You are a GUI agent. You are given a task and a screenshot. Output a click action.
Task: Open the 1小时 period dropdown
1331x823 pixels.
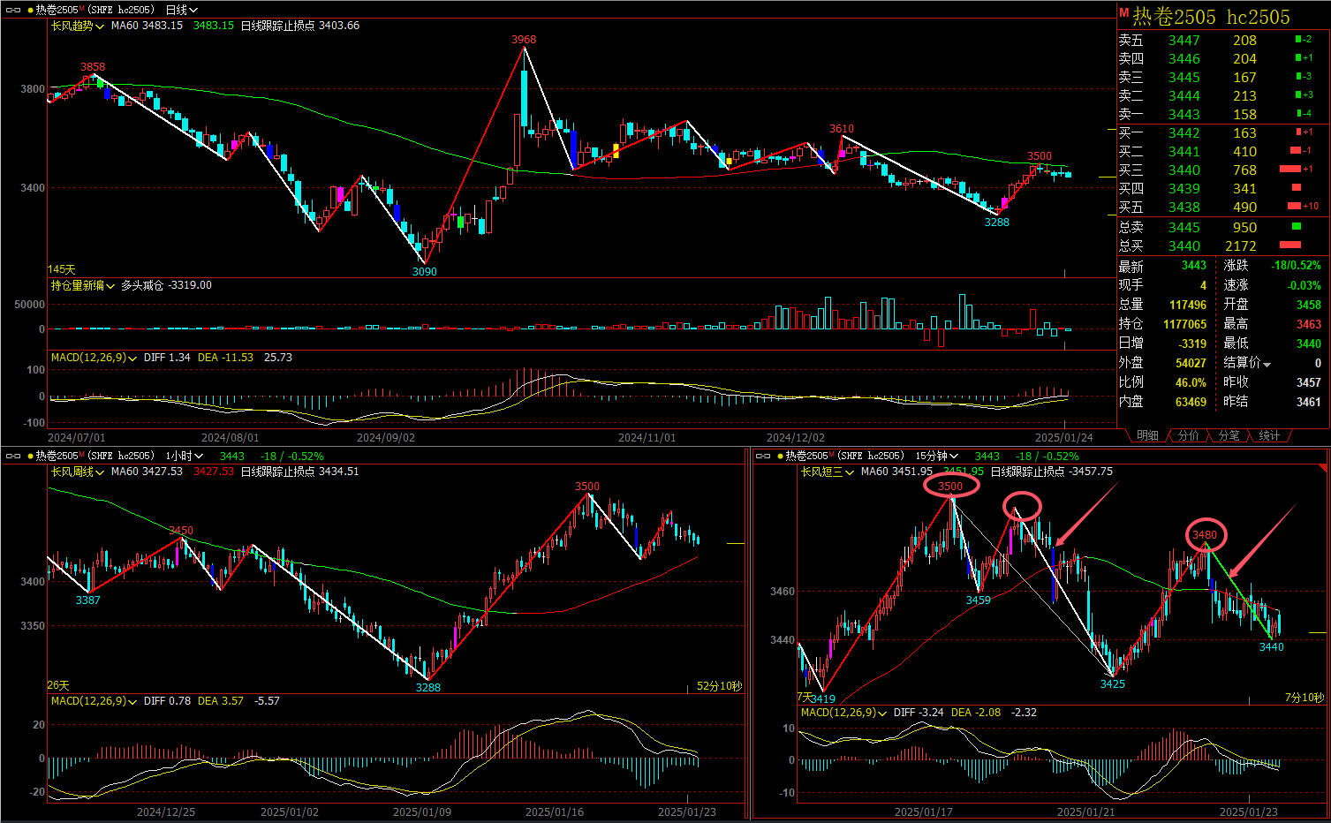click(185, 456)
